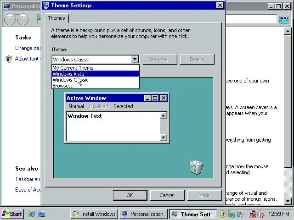Open Adjust font size link in Personalization
Image resolution: width=294 pixels, height=220 pixels.
pyautogui.click(x=27, y=59)
